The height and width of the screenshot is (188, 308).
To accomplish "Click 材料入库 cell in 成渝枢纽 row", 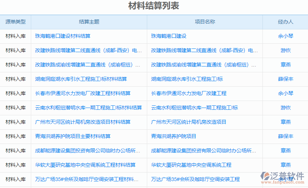I will pyautogui.click(x=15, y=65).
